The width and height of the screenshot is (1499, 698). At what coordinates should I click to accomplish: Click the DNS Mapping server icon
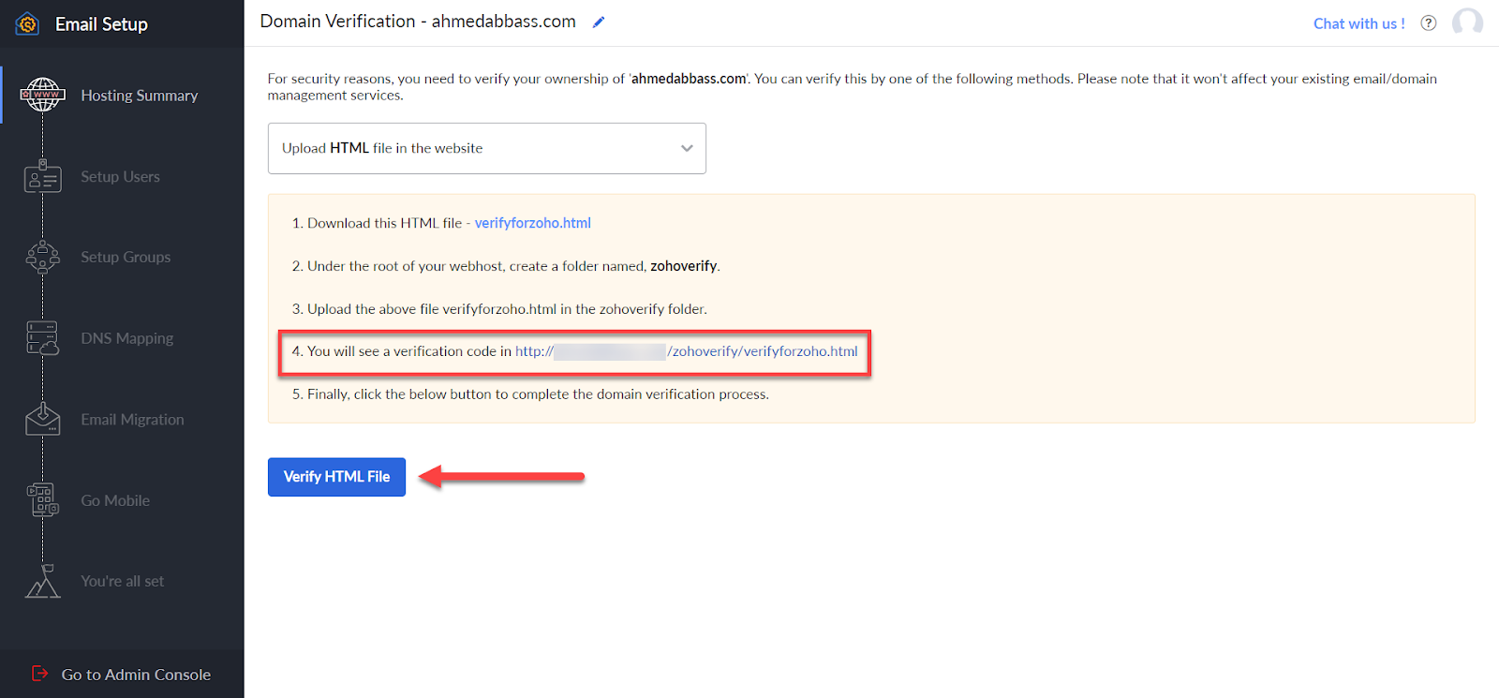pos(43,338)
